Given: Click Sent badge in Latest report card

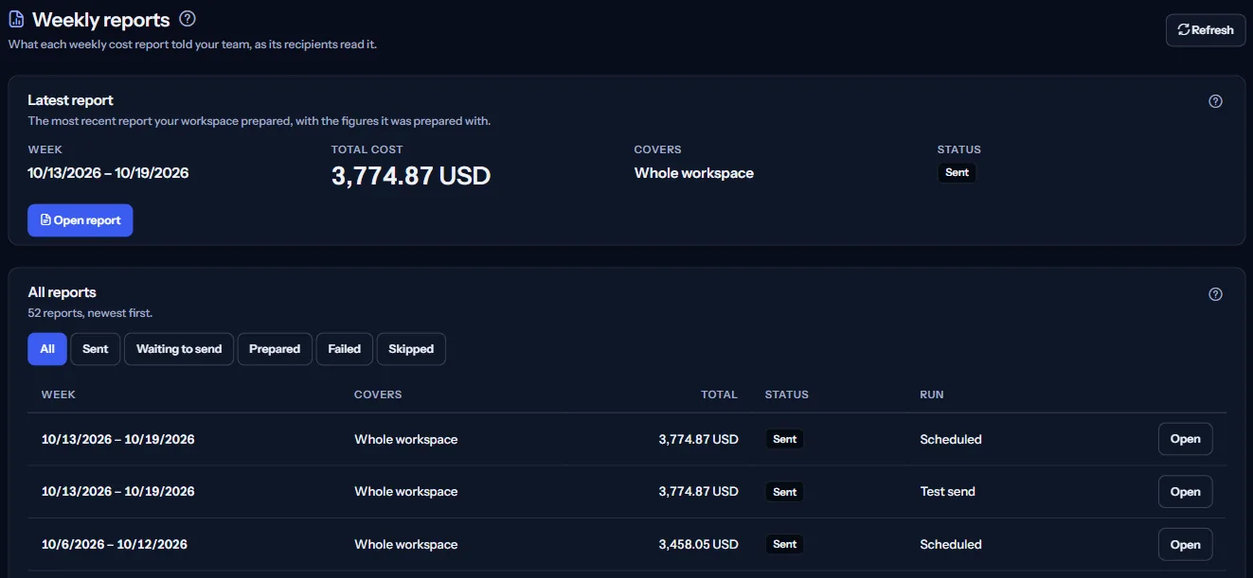Looking at the screenshot, I should [957, 173].
